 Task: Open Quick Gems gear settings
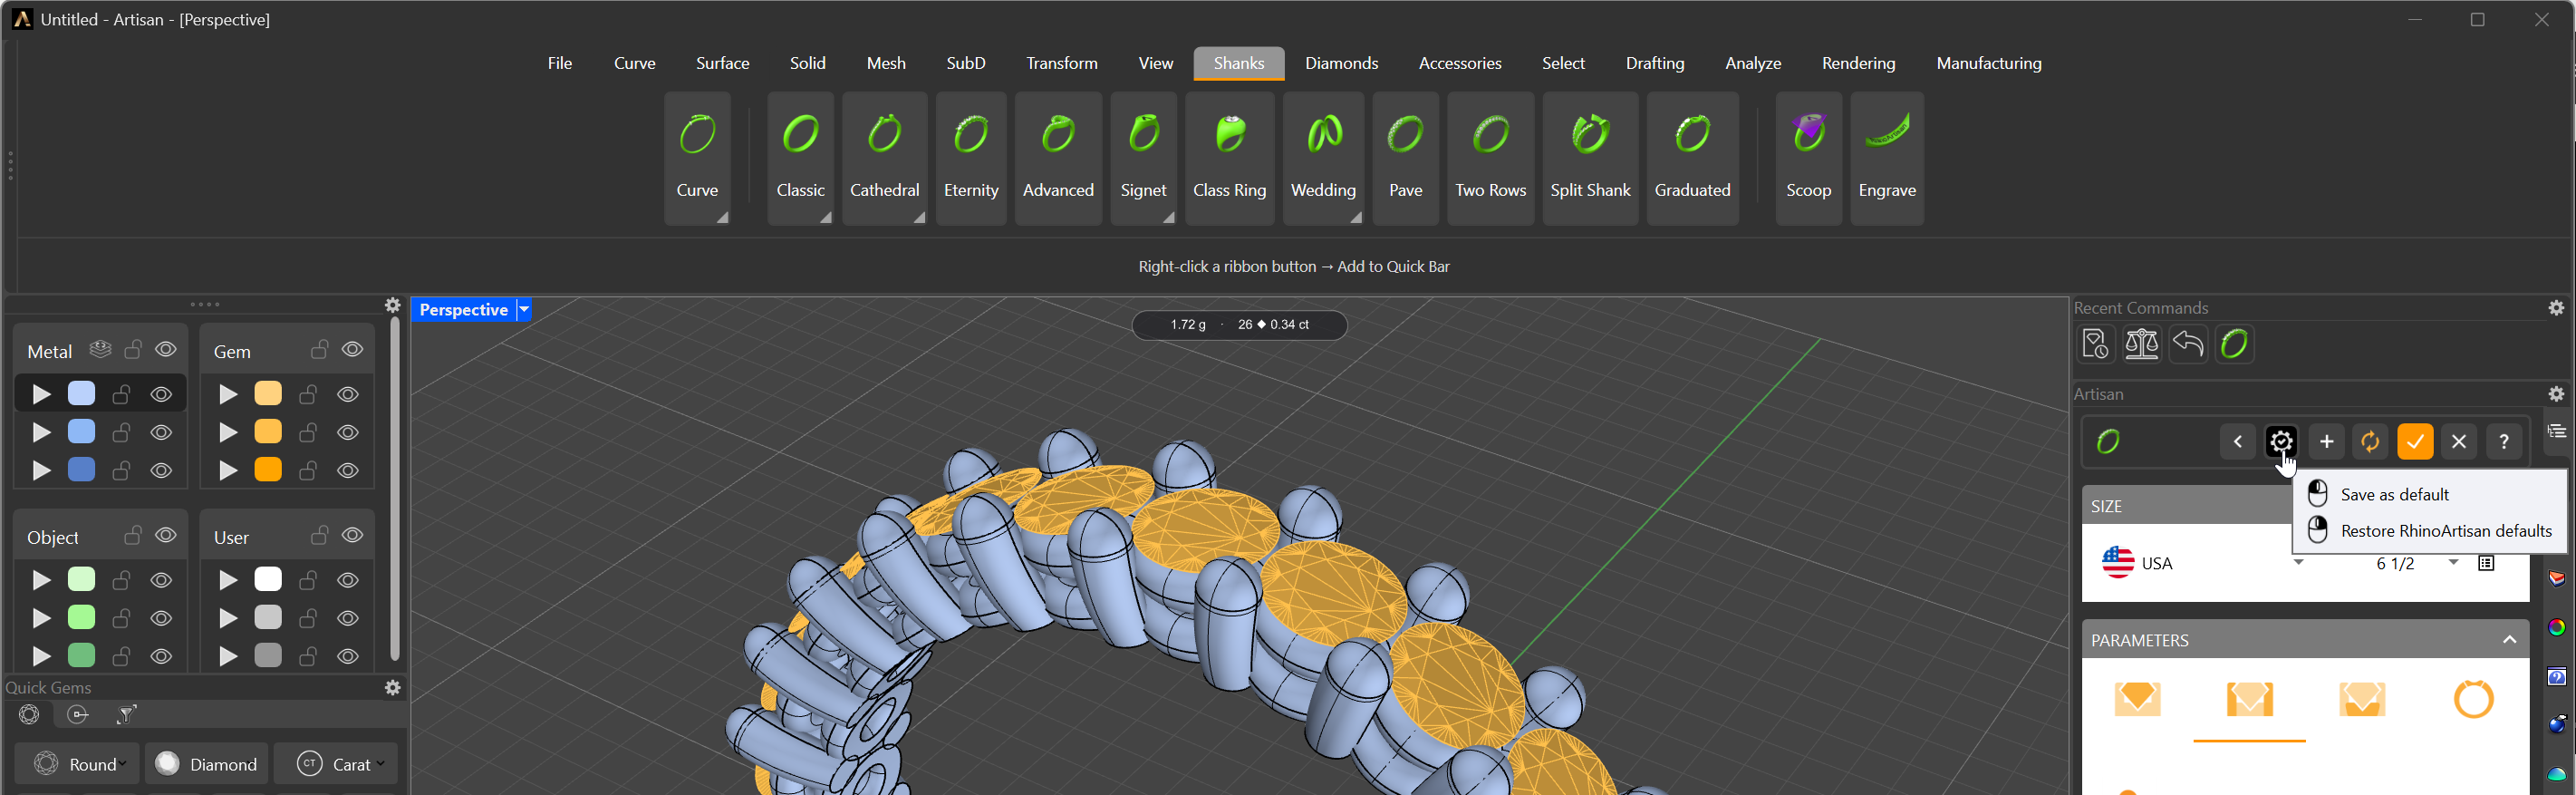click(393, 687)
